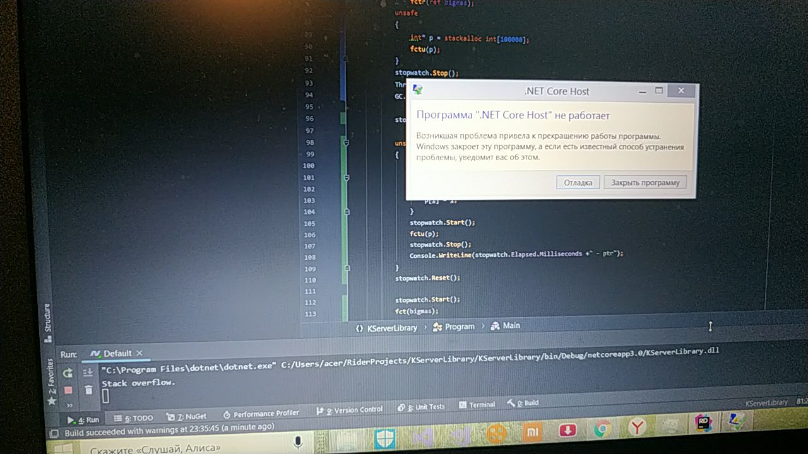Click Main method in the breadcrumb bar
The height and width of the screenshot is (454, 808).
coord(506,325)
